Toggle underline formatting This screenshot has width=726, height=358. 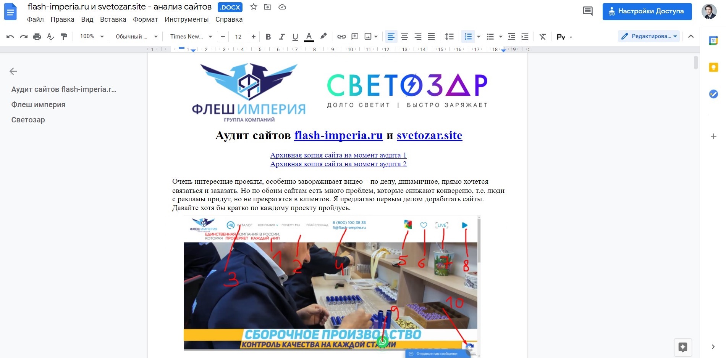(295, 36)
